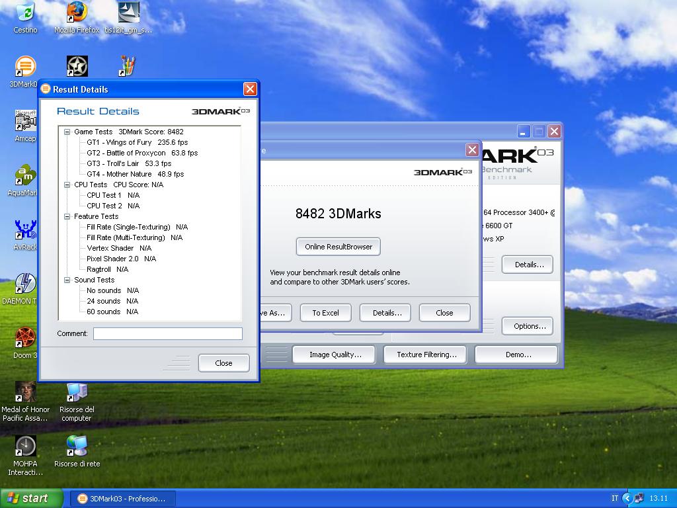677x508 pixels.
Task: Close the Result Details dialog with Close button
Action: 223,363
